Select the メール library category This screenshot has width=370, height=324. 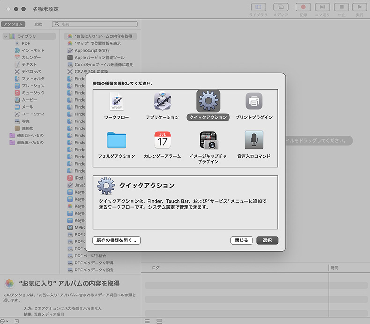pos(24,107)
